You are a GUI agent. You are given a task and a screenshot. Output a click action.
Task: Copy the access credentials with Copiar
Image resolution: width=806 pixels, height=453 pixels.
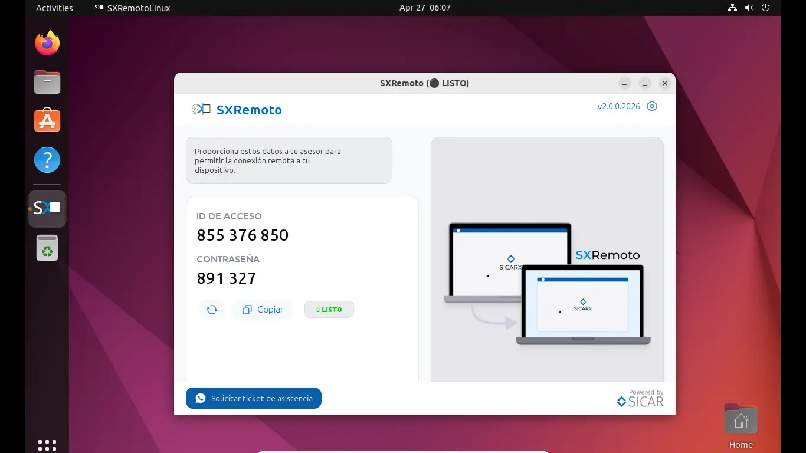(x=263, y=310)
